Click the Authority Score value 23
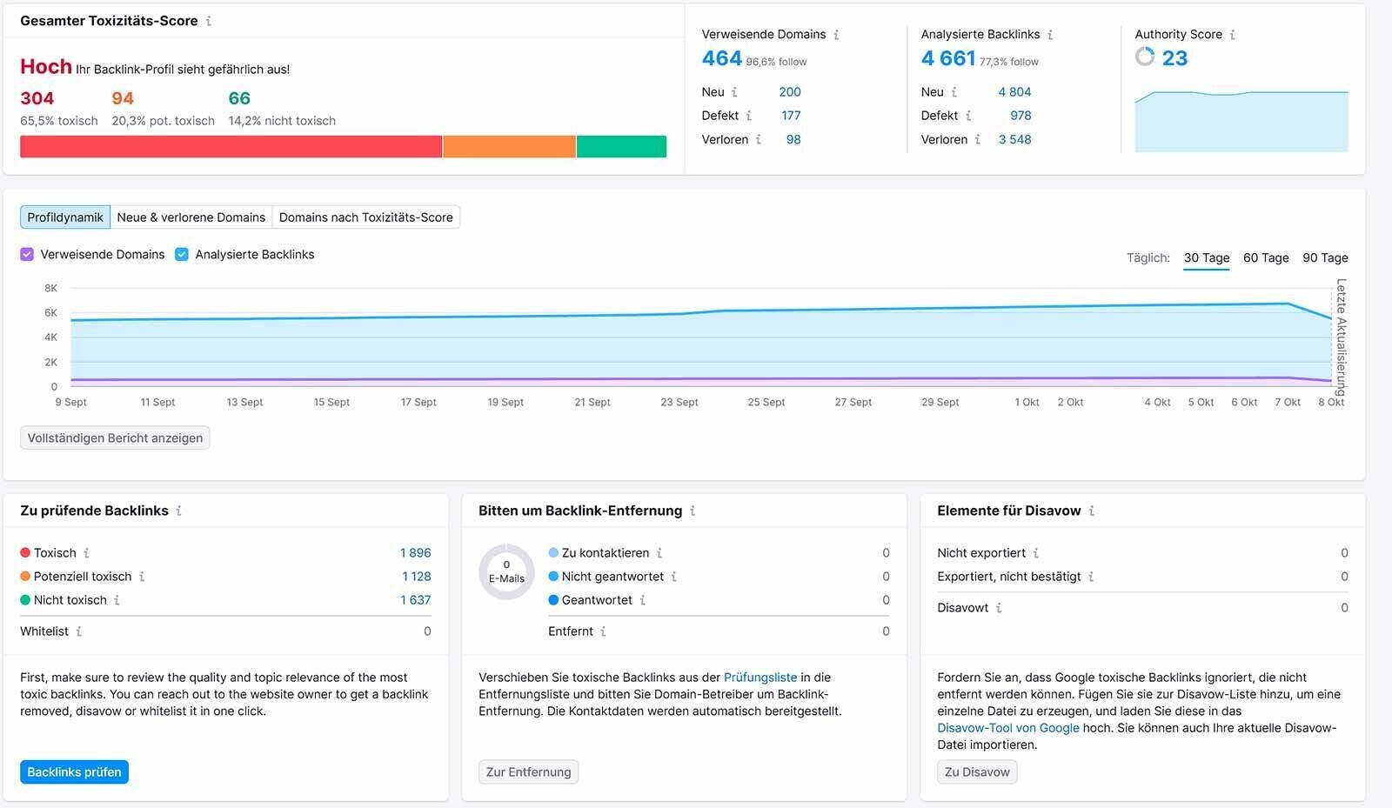1392x808 pixels. (x=1174, y=58)
